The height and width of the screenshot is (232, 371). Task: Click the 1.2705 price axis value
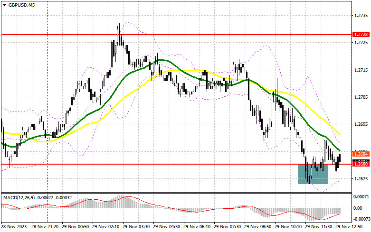[x=361, y=97]
